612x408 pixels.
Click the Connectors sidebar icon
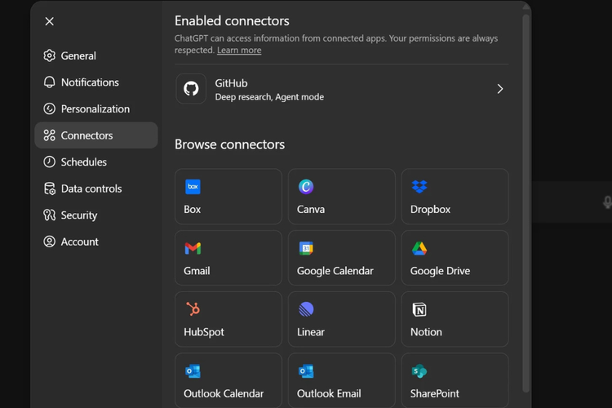(49, 135)
